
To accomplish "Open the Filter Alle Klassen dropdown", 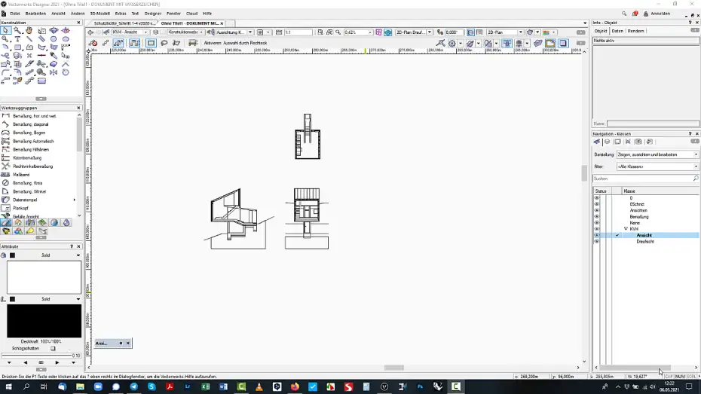I will [x=657, y=166].
